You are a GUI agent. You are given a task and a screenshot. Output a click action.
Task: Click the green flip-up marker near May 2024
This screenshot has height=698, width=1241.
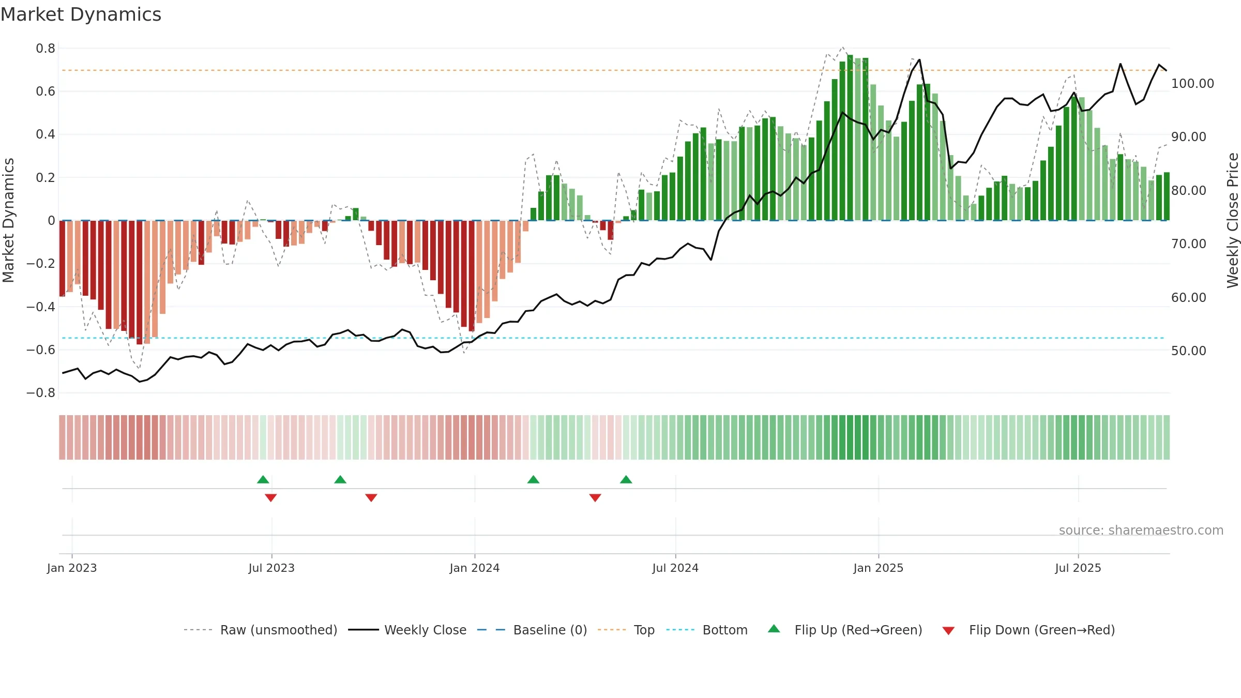[626, 479]
